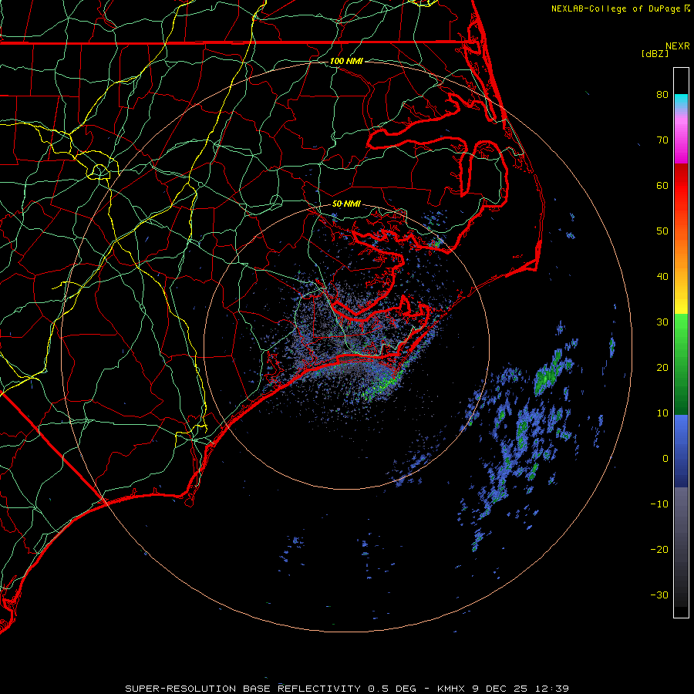Click the reflectivity dBZ color bar legend
The height and width of the screenshot is (694, 694).
pos(681,342)
